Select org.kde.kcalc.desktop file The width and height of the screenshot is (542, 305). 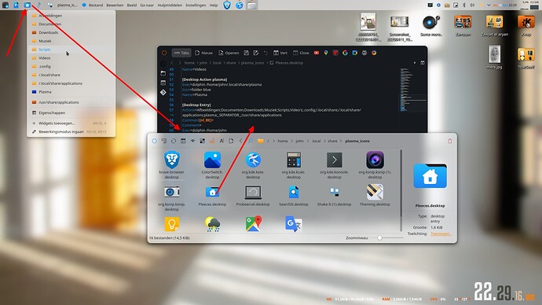[294, 164]
